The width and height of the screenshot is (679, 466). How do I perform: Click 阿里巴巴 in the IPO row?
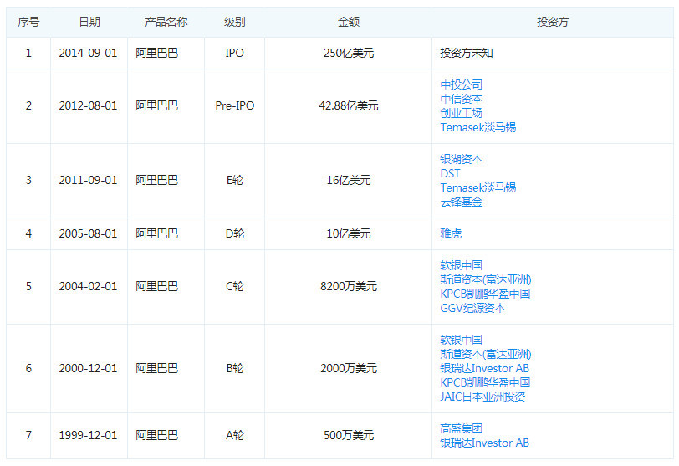click(x=156, y=53)
